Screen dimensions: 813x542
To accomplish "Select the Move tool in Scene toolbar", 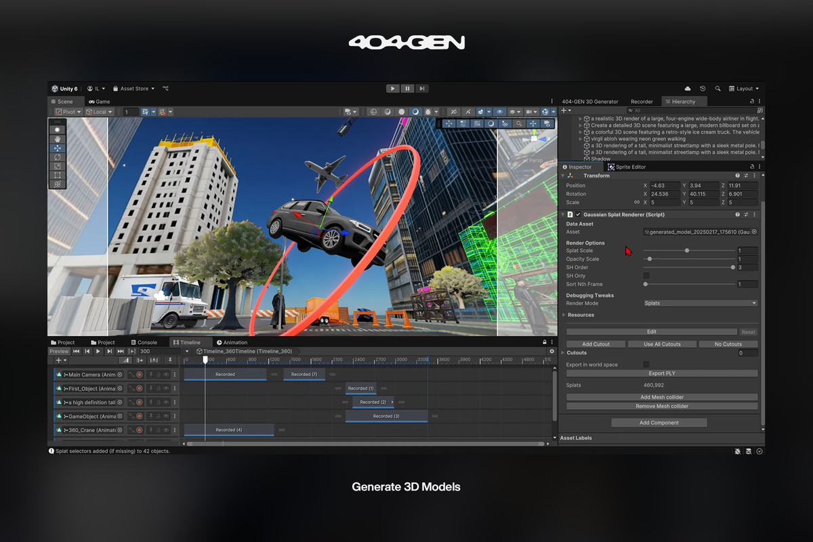I will tap(58, 148).
